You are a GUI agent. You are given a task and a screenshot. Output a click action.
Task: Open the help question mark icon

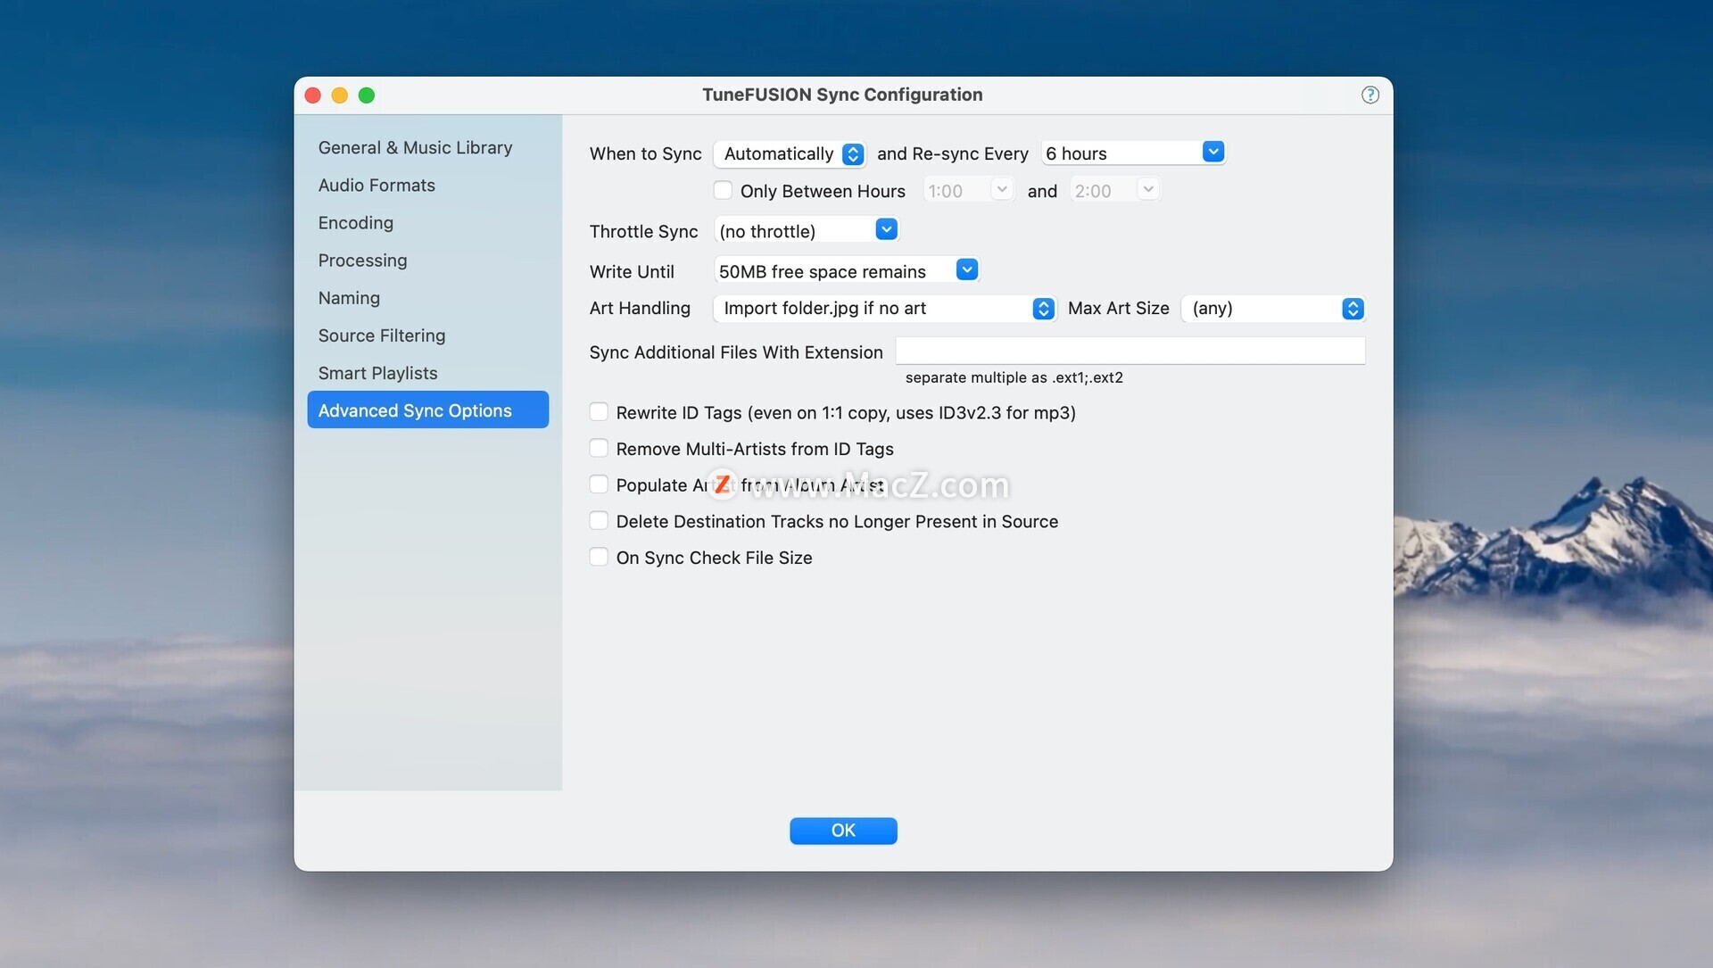(1370, 95)
